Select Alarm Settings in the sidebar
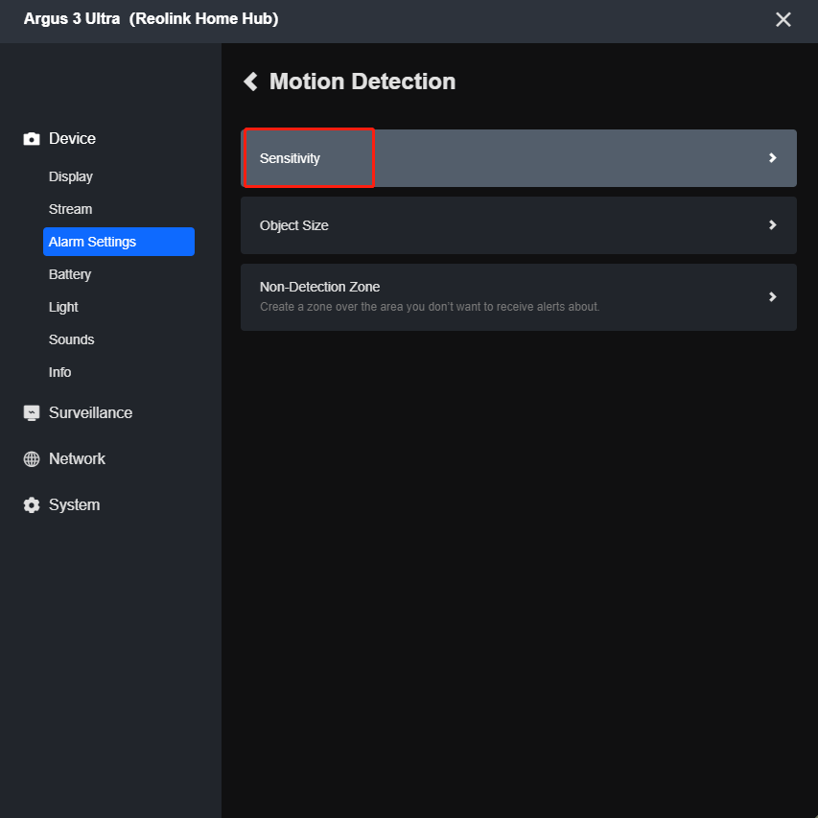818x818 pixels. click(x=118, y=242)
